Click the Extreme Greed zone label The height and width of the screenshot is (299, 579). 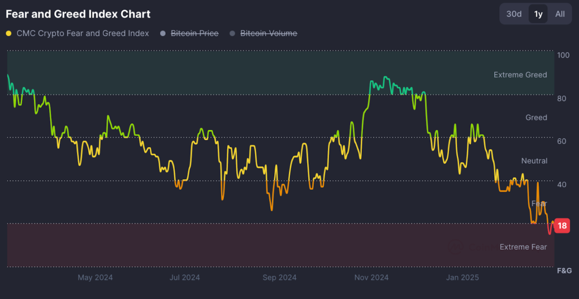point(520,75)
